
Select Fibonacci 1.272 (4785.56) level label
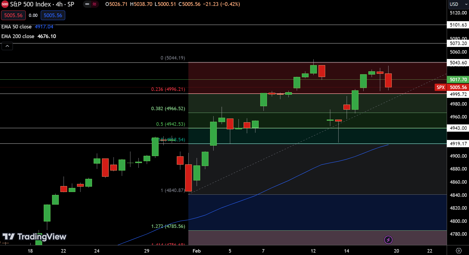click(x=168, y=226)
